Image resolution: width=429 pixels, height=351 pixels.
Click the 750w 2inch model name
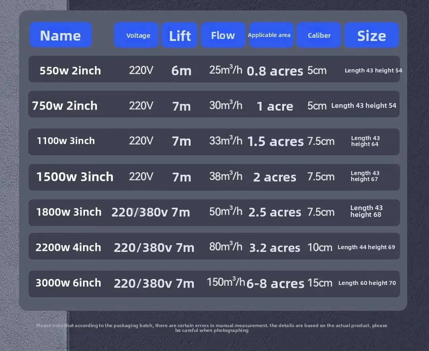tap(65, 106)
